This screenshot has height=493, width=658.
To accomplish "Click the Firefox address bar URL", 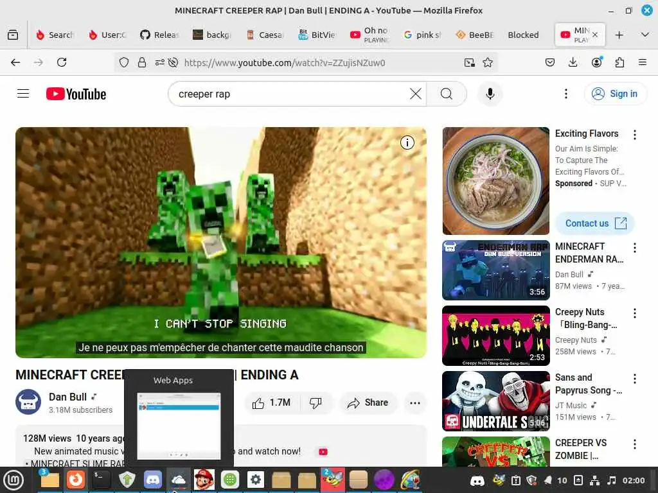I will 285,63.
